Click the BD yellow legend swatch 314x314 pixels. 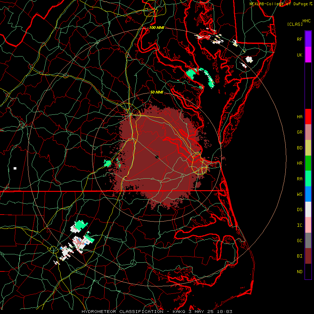(308, 148)
